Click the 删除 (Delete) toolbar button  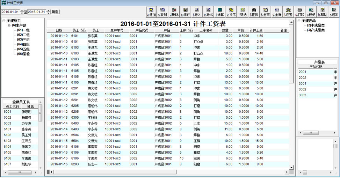coord(174,12)
